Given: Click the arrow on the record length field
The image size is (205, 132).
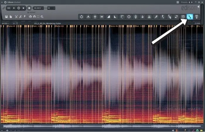Looking at the screenshot, I should pos(54,8).
